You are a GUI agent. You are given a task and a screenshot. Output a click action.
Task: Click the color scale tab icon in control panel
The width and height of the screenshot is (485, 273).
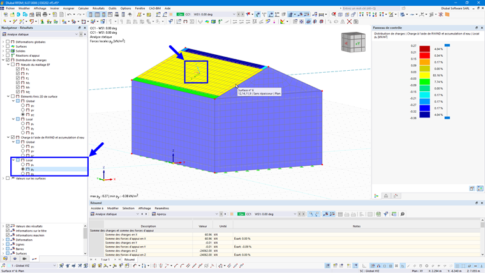(377, 196)
